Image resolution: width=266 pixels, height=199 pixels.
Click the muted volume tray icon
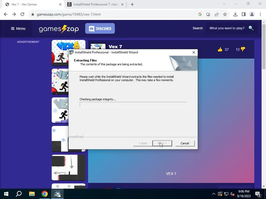click(232, 194)
